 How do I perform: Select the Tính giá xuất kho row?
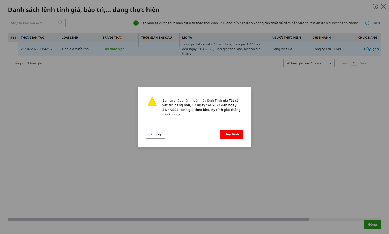[x=75, y=49]
